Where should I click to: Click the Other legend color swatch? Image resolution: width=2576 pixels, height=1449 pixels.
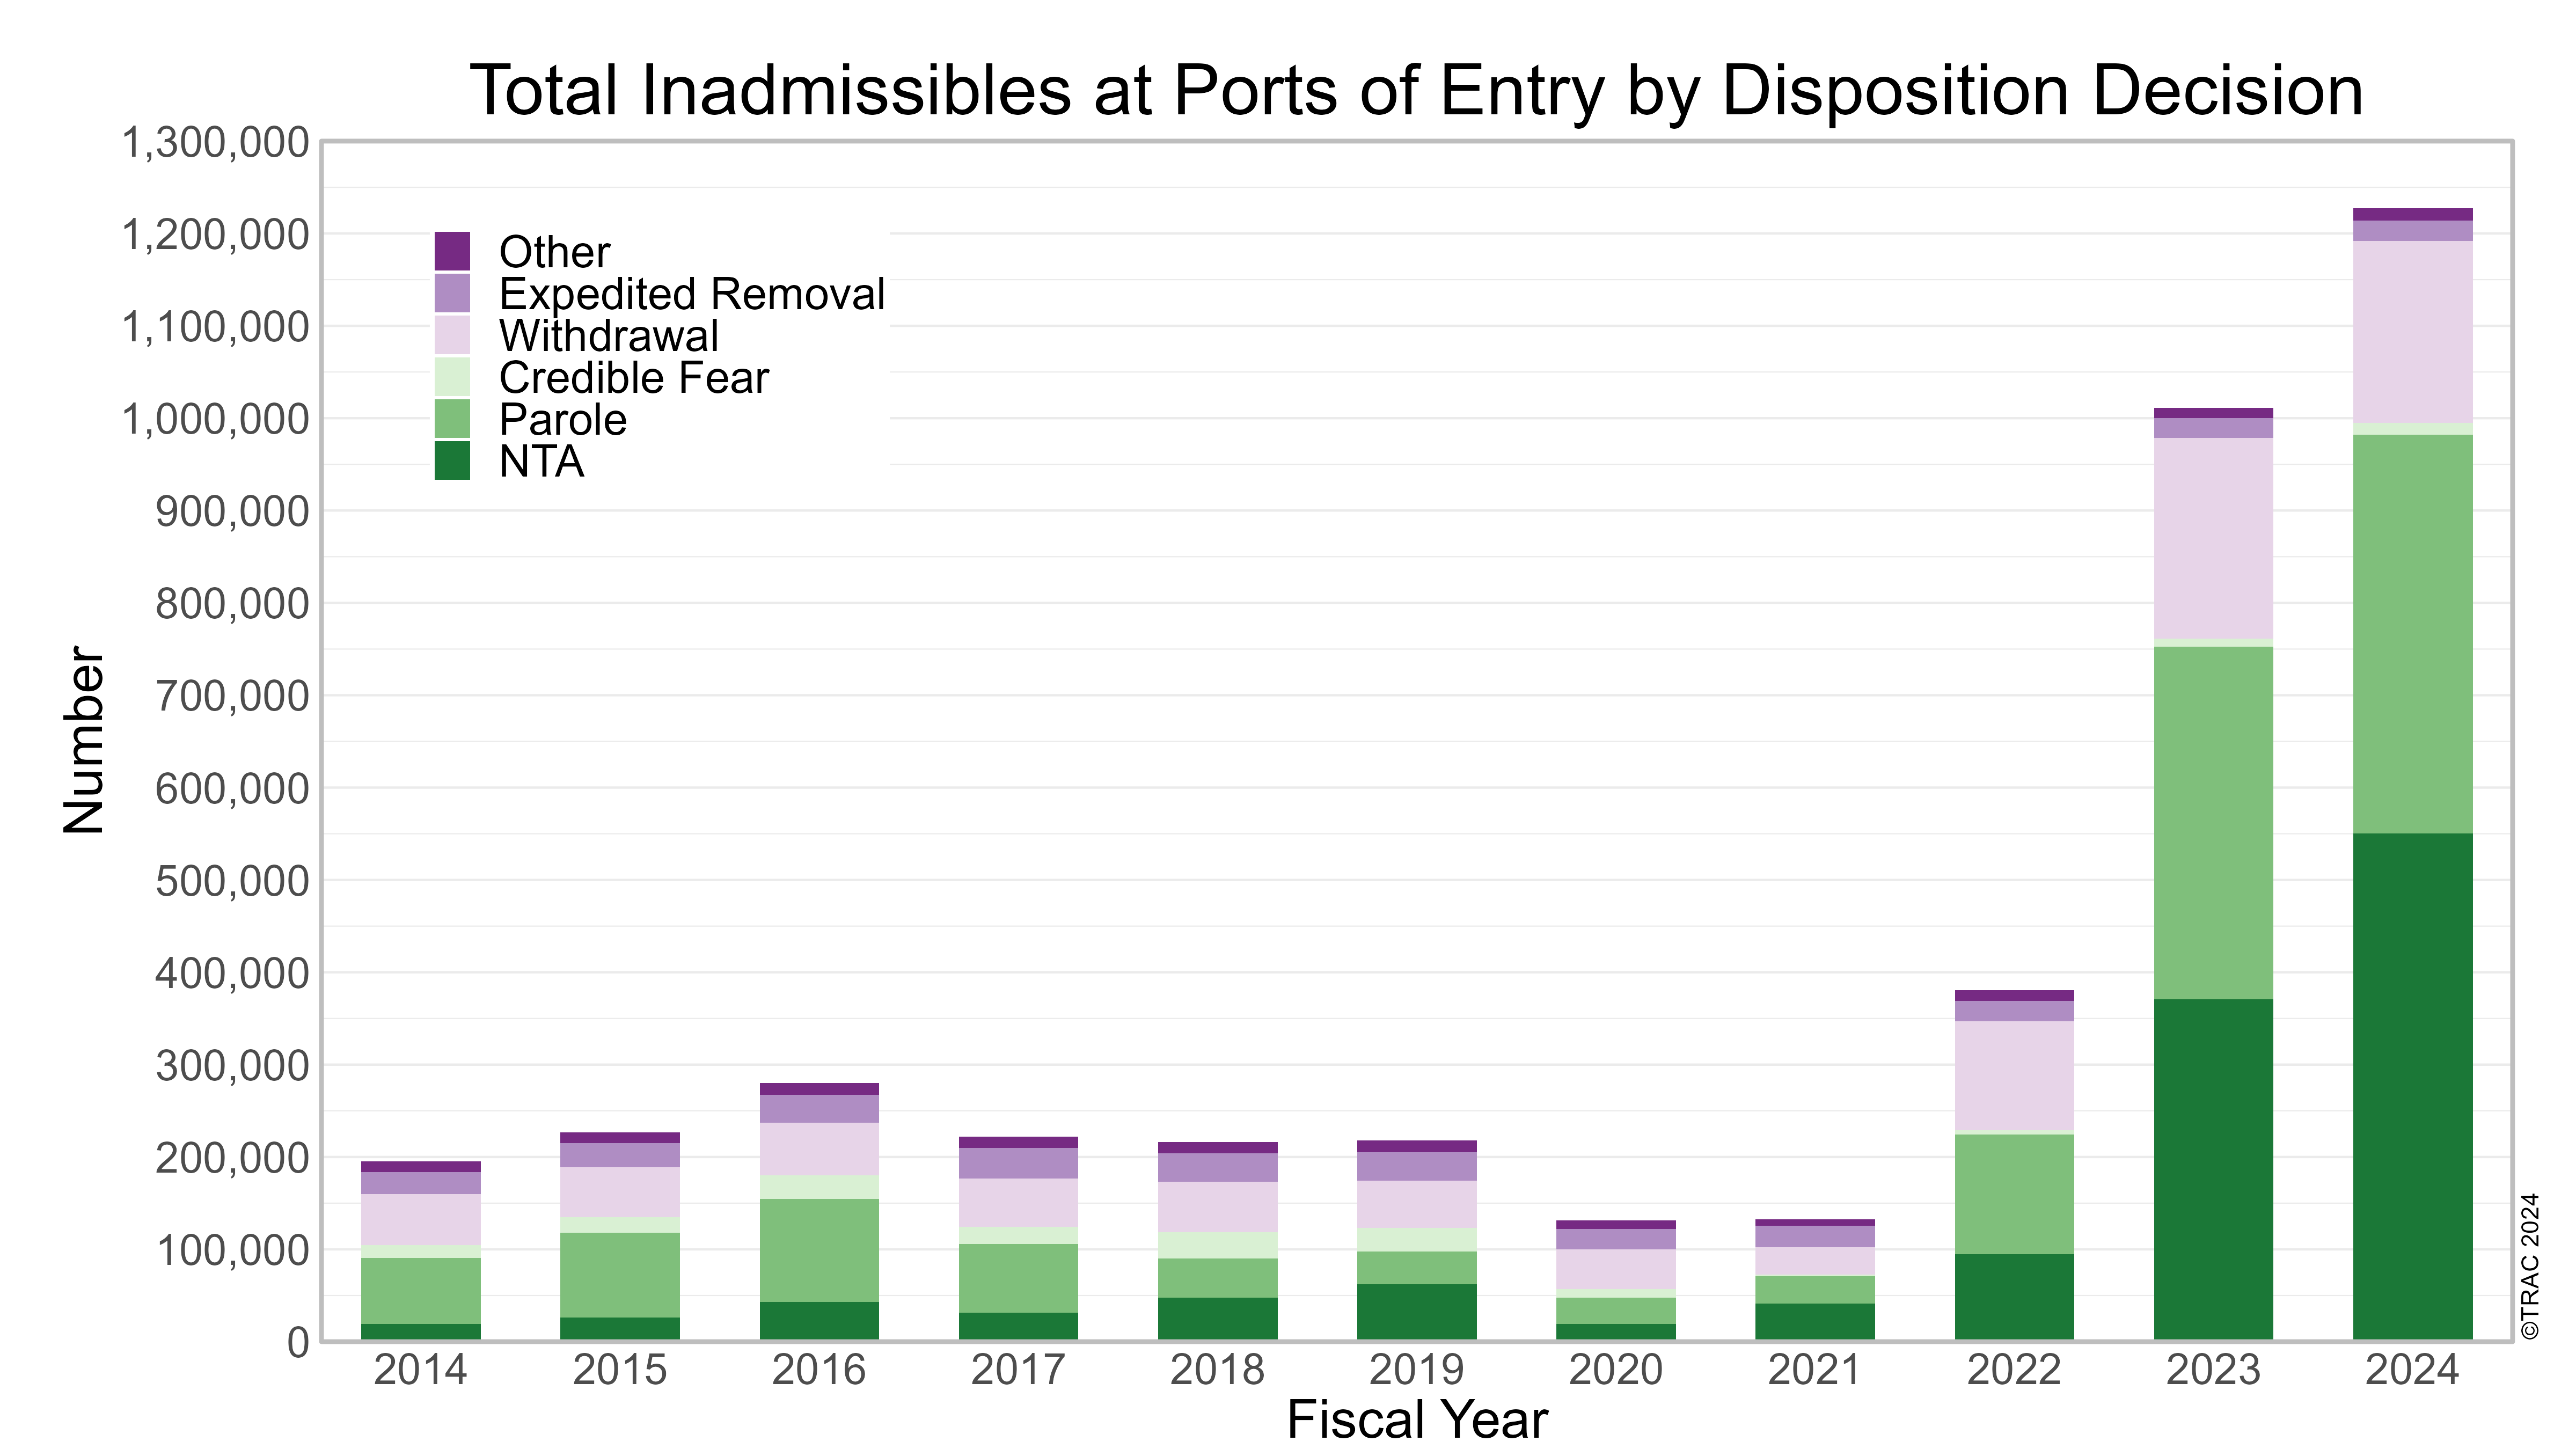(452, 251)
